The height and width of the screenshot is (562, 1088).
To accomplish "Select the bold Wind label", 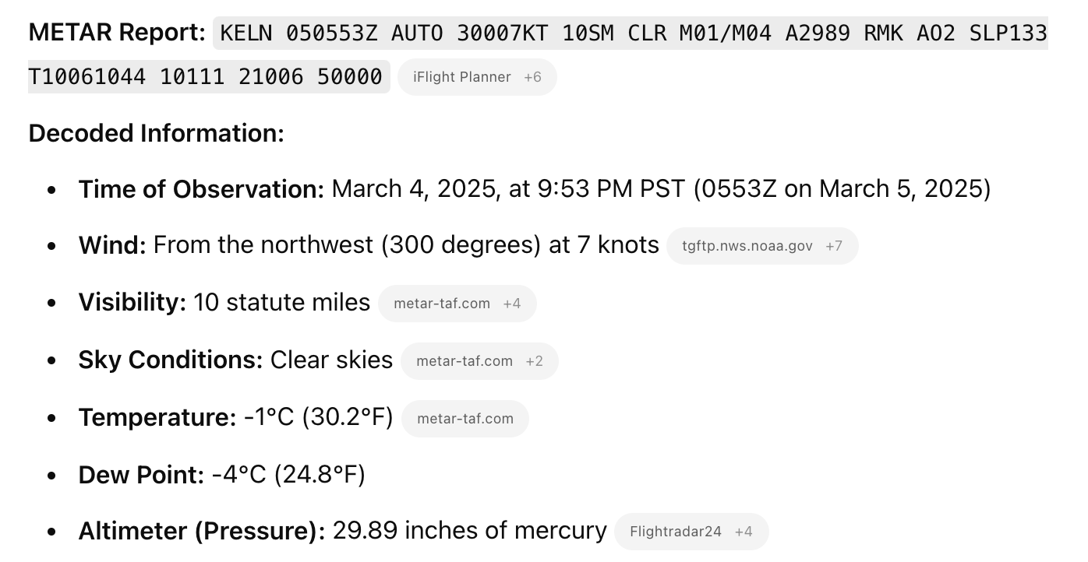I will pyautogui.click(x=112, y=246).
